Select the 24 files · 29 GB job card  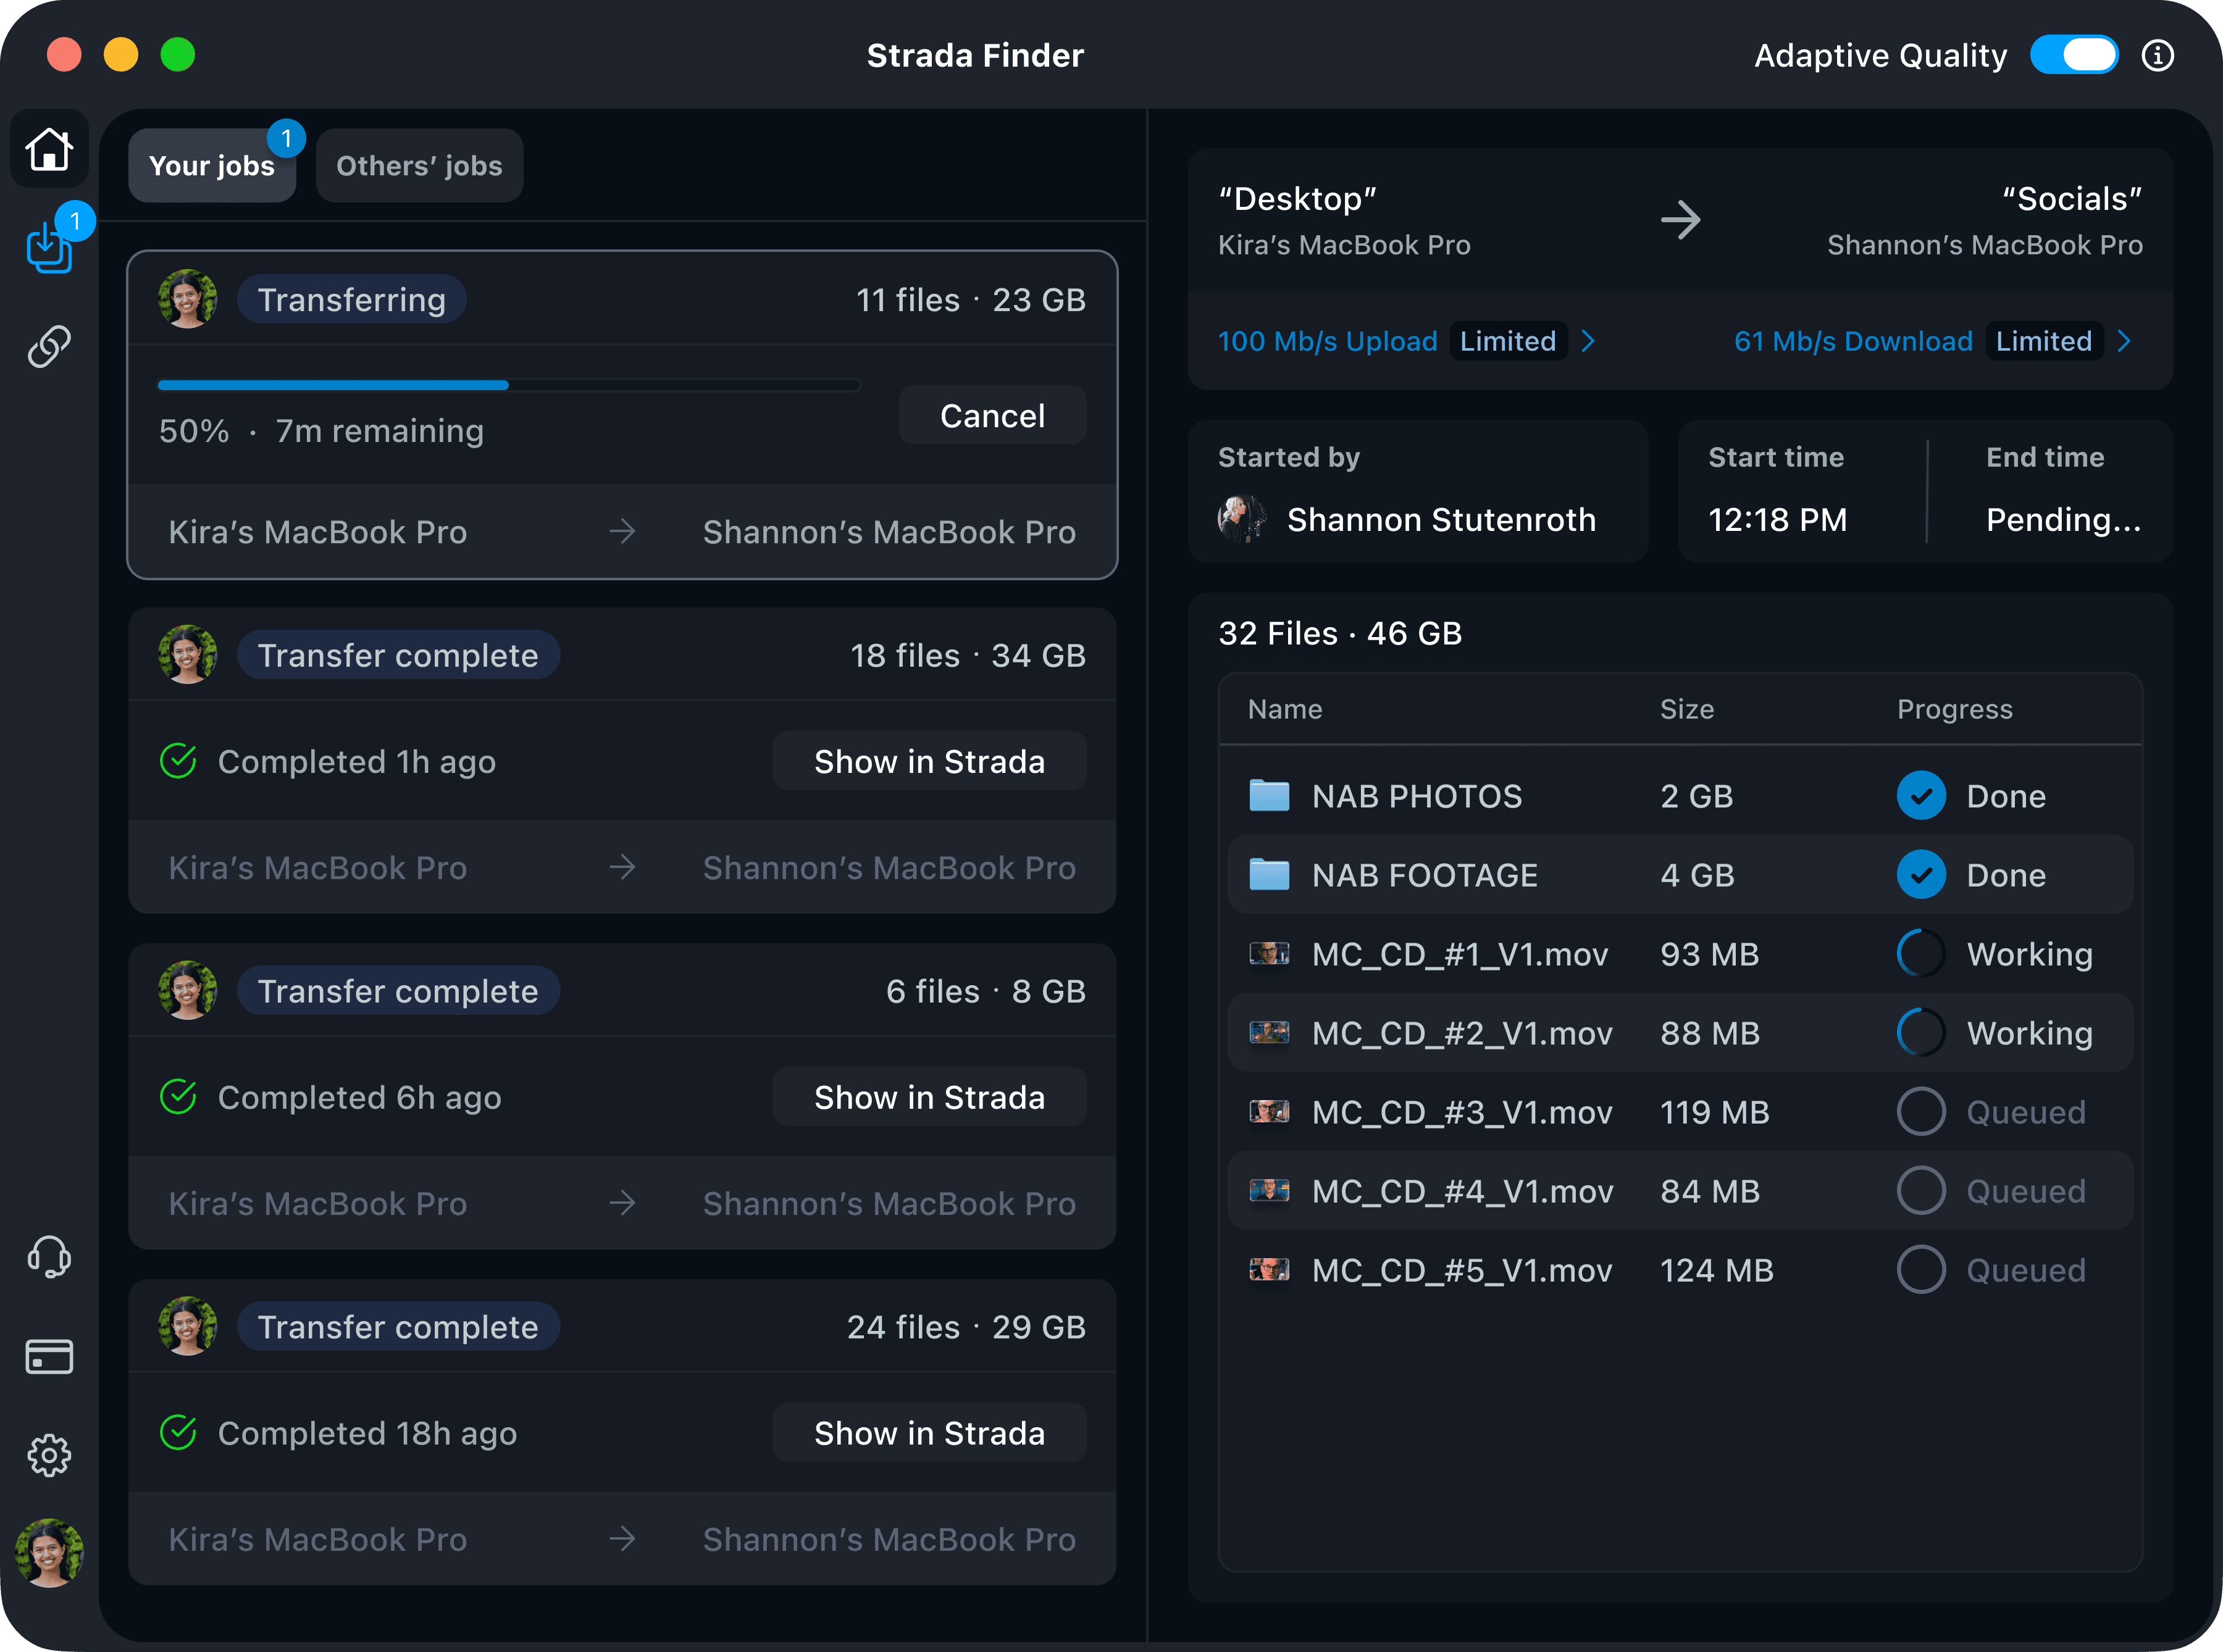click(622, 1432)
